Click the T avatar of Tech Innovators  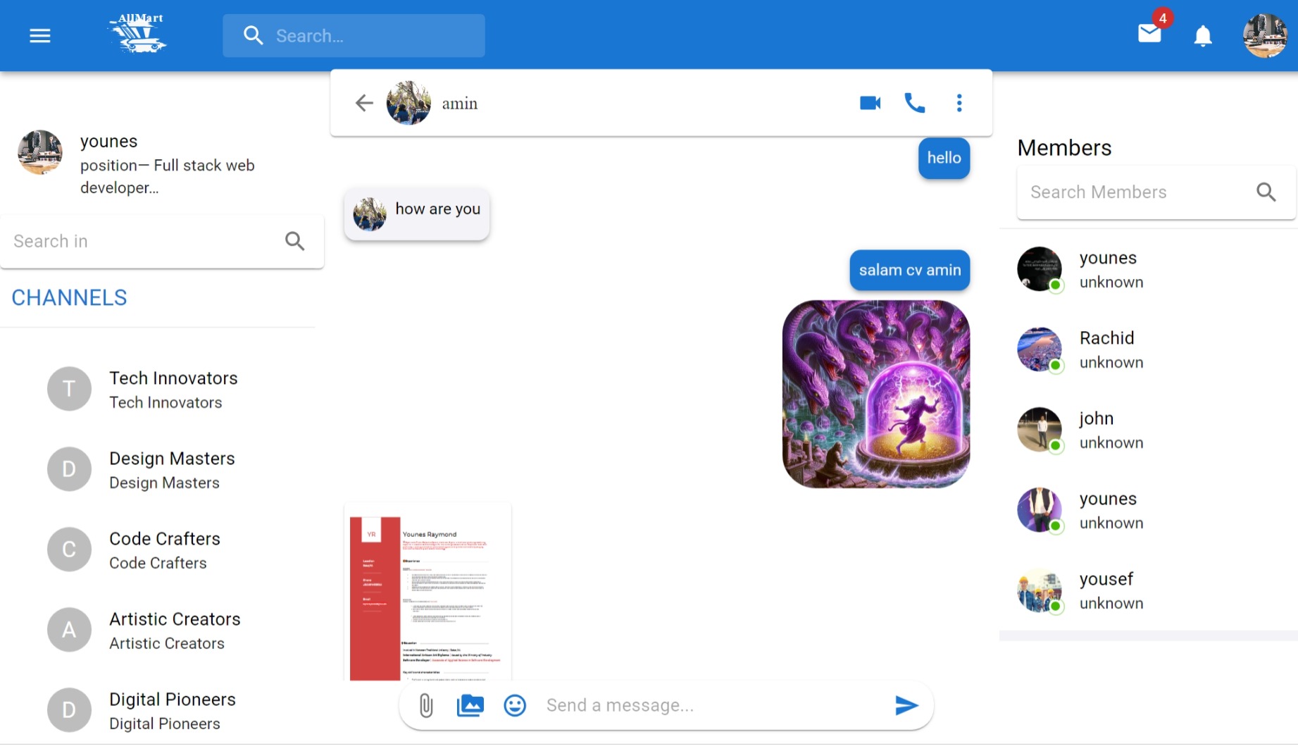pyautogui.click(x=69, y=389)
